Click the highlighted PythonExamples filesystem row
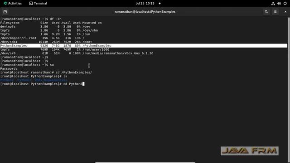Viewport: 290px width, 163px height. point(144,46)
